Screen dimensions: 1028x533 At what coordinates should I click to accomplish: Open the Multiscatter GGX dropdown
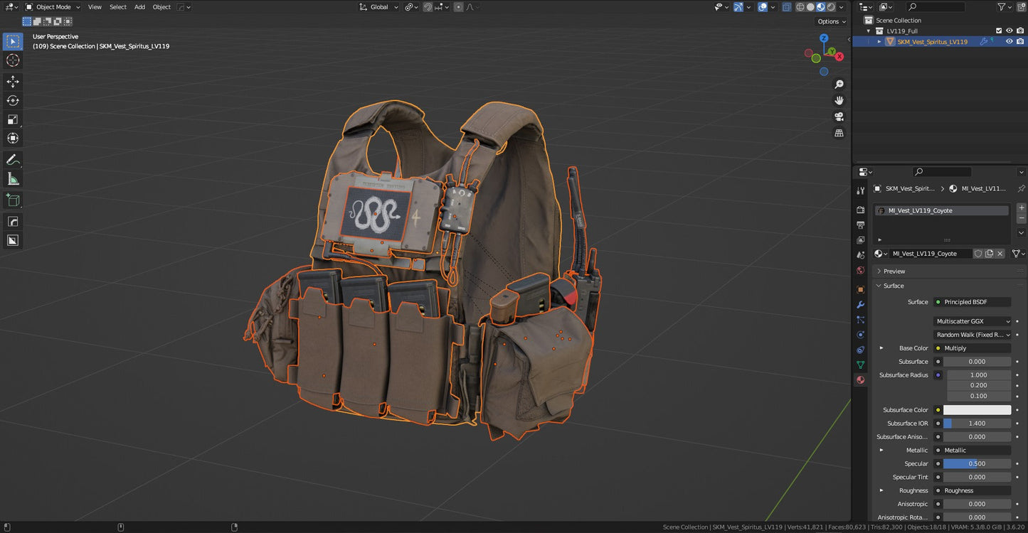point(973,321)
